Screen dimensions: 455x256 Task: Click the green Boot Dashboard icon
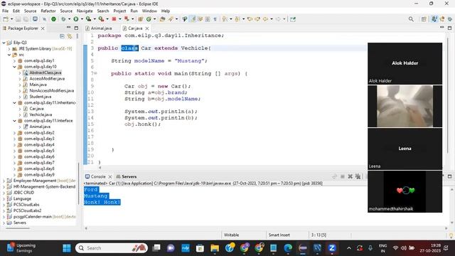(53, 19)
